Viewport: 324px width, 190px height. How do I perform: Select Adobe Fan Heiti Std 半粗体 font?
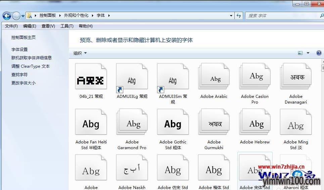pos(91,122)
